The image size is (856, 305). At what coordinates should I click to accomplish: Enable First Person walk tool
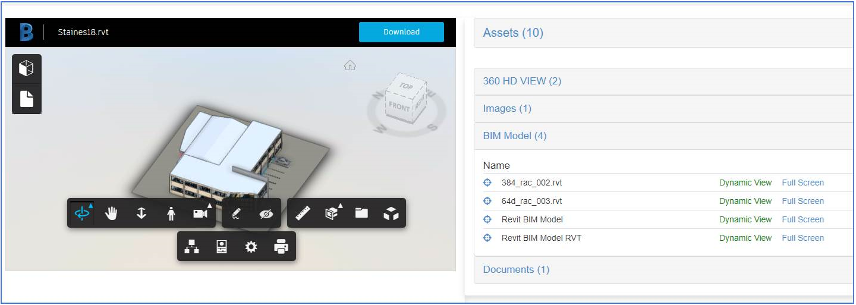point(171,213)
